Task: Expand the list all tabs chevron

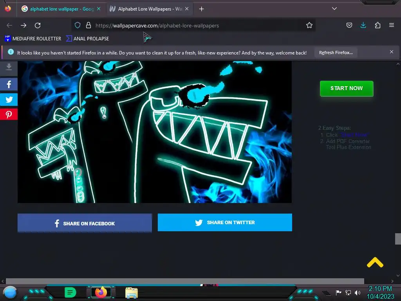Action: pyautogui.click(x=334, y=9)
